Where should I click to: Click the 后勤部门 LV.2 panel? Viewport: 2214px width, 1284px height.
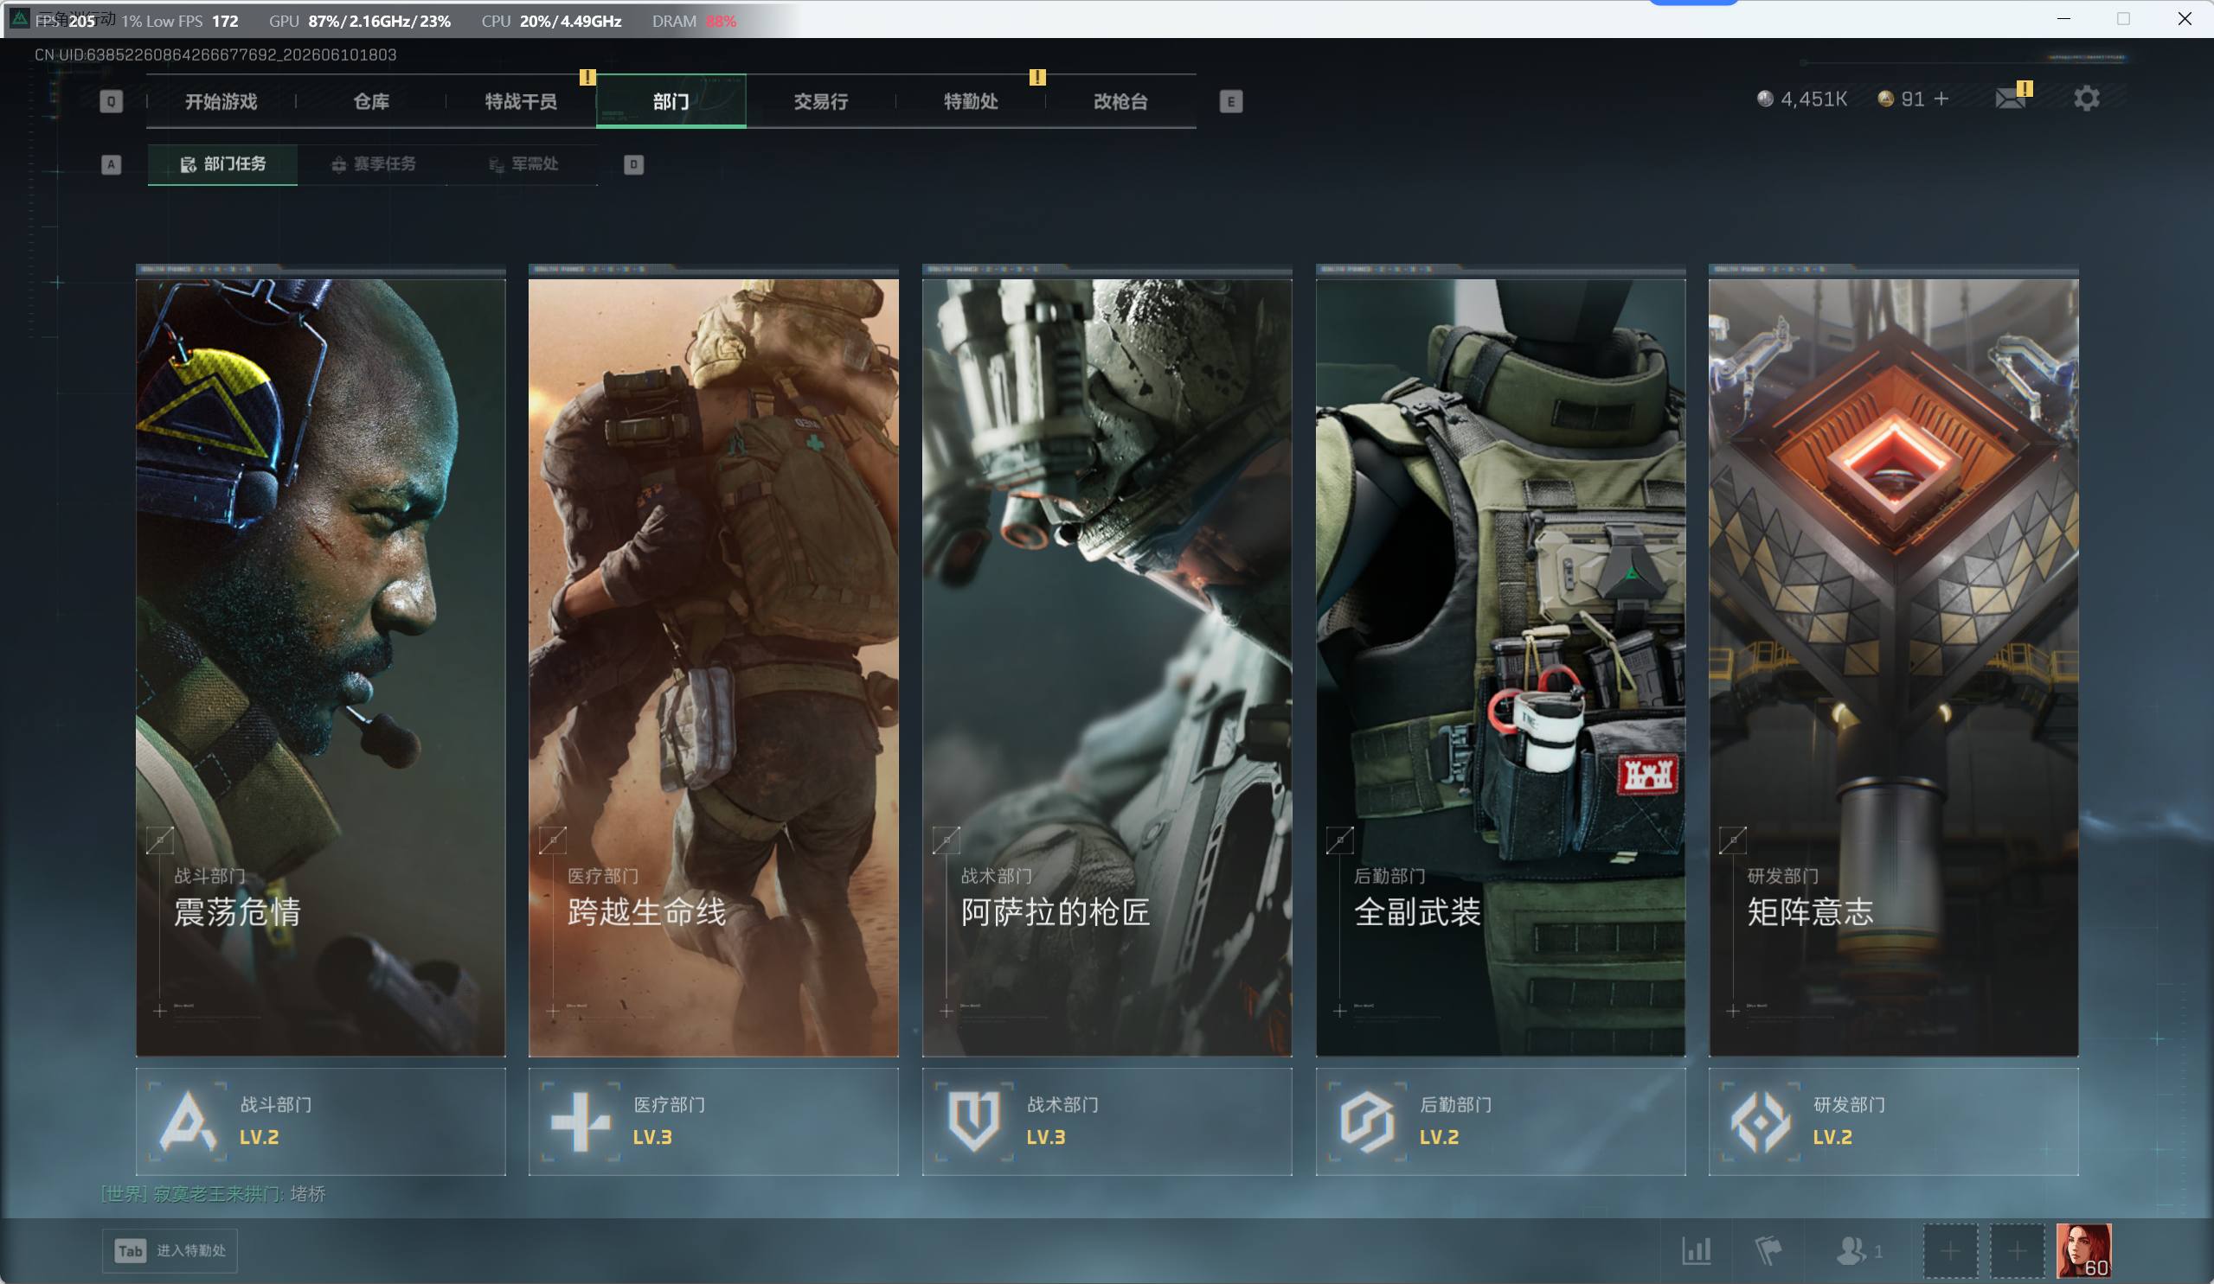click(x=1500, y=1121)
